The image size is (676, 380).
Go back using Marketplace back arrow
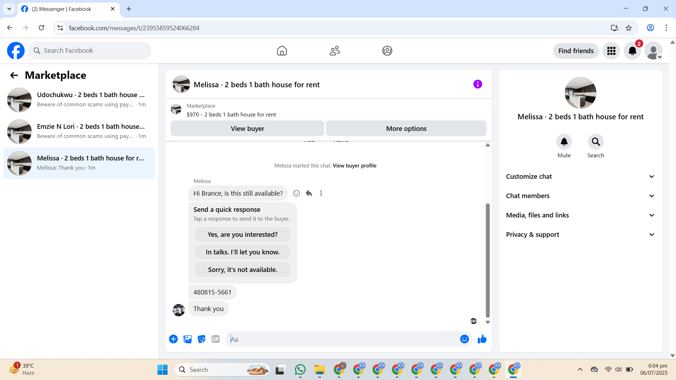[x=14, y=75]
